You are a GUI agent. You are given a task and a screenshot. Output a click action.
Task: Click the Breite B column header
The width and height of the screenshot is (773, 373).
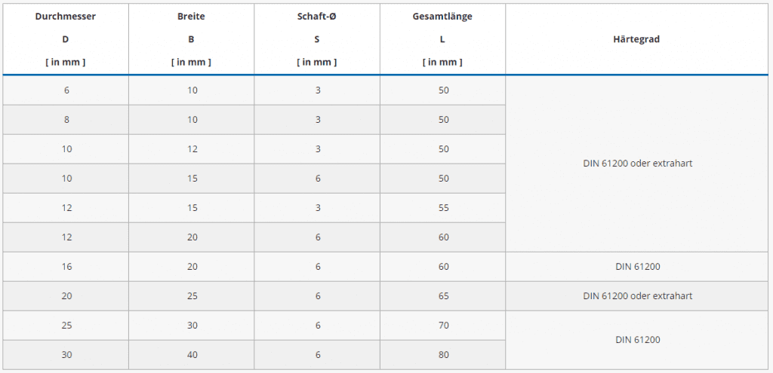coord(191,38)
